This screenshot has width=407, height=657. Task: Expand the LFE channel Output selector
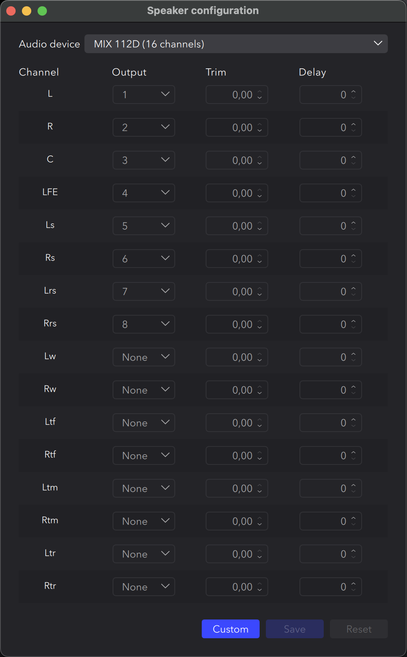(143, 193)
